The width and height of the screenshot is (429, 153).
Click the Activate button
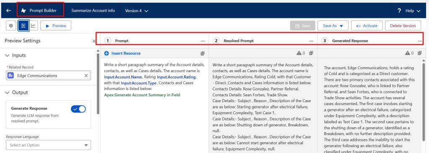click(367, 25)
